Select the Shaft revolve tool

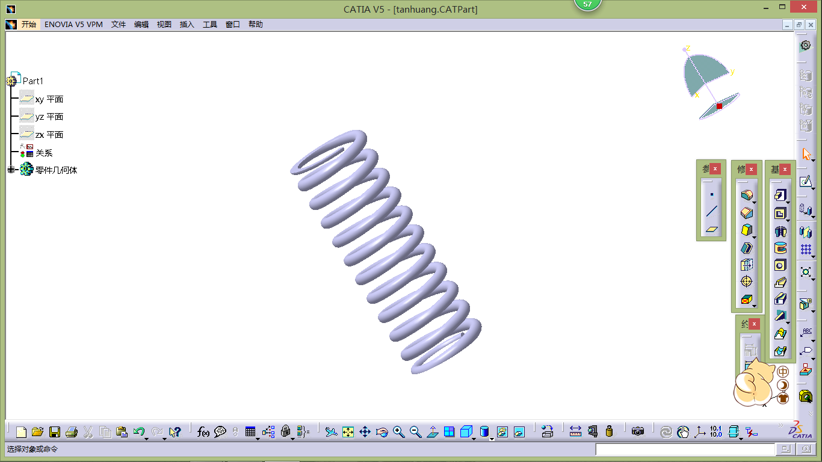pyautogui.click(x=780, y=231)
